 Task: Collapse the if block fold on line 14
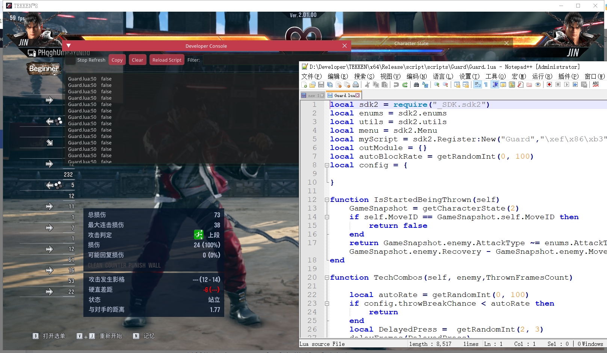click(327, 217)
